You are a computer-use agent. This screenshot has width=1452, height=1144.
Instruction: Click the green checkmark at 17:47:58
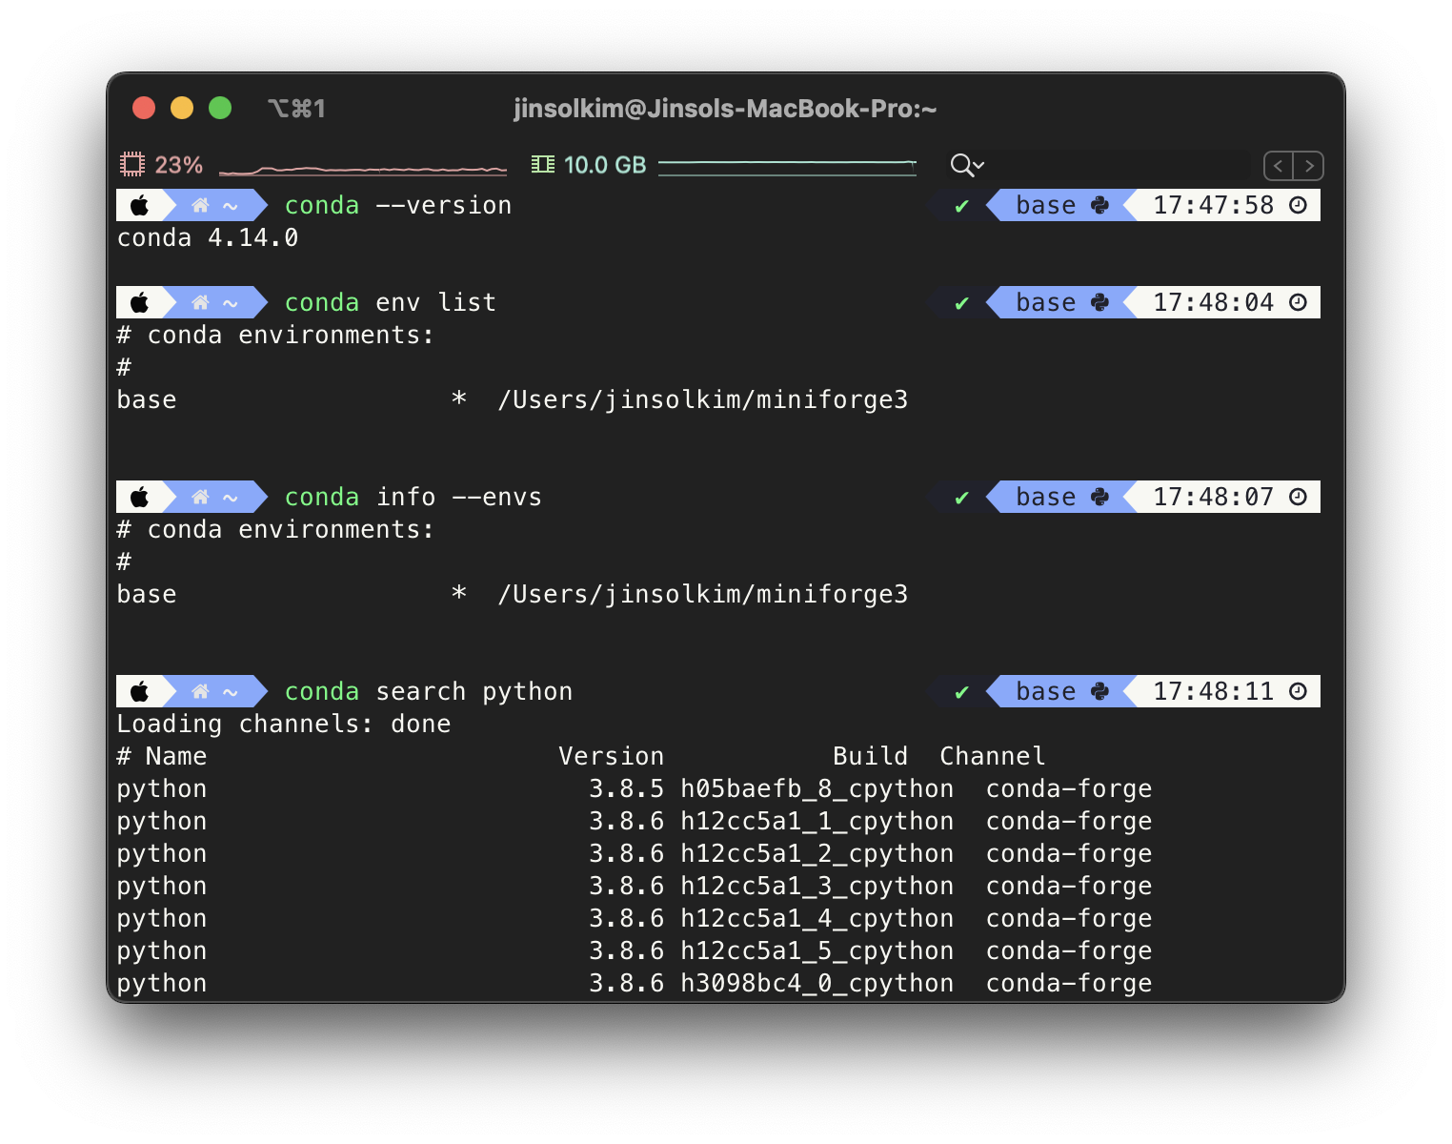pos(962,206)
